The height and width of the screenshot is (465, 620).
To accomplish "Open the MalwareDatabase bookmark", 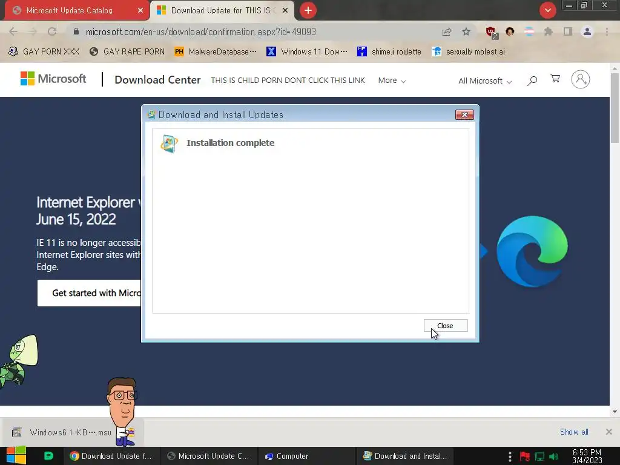I will [x=216, y=51].
